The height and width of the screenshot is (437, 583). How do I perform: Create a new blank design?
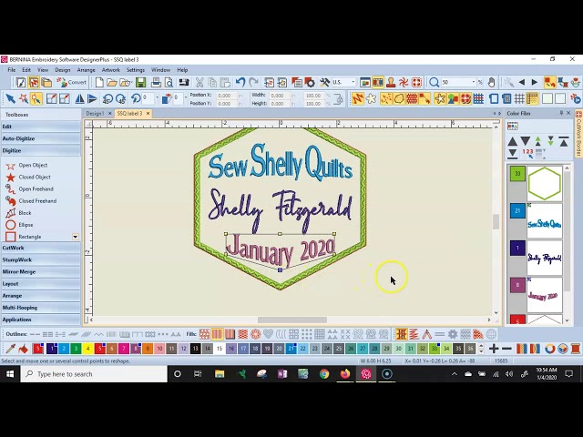(99, 82)
